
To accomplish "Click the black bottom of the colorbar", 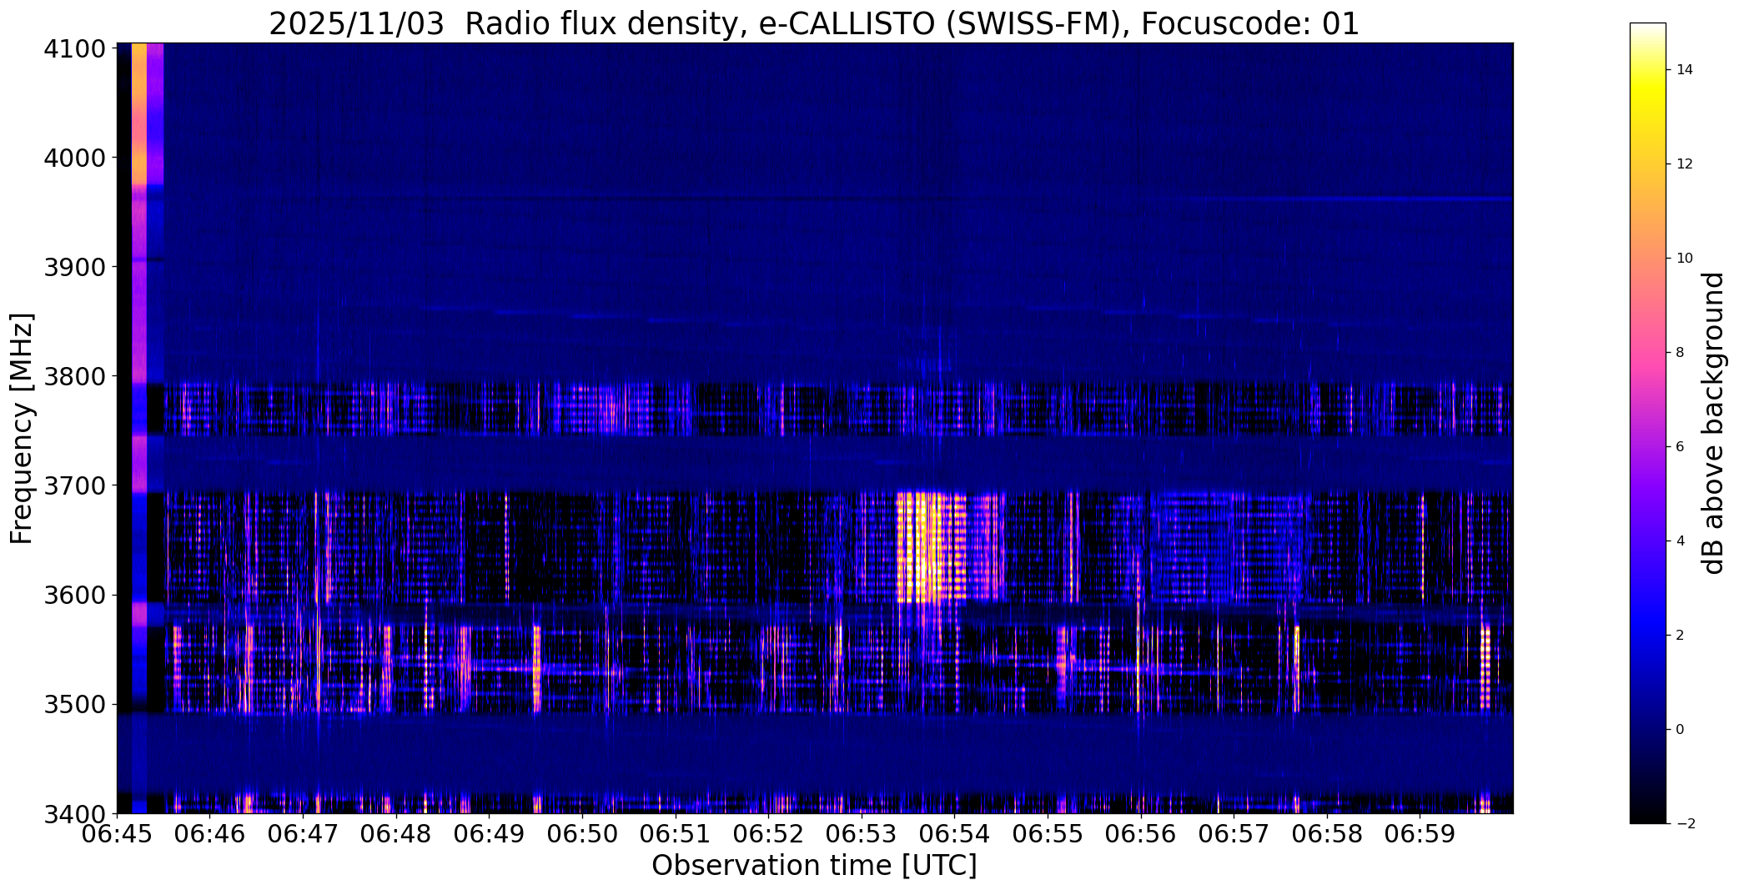I will click(1647, 816).
